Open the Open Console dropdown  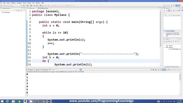[176, 70]
